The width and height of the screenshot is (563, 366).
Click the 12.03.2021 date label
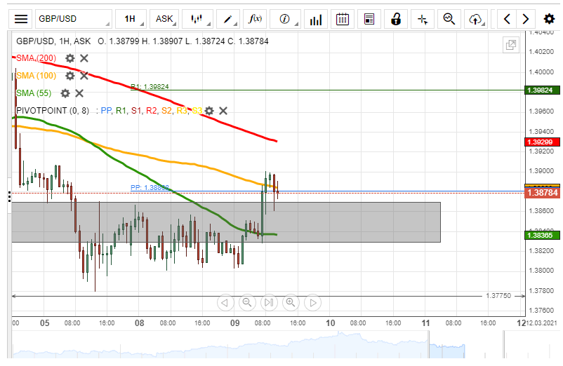(542, 323)
